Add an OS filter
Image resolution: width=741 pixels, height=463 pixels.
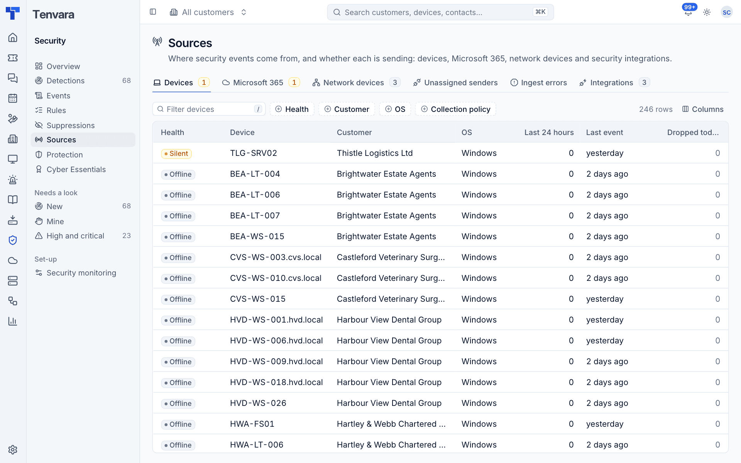(x=395, y=109)
